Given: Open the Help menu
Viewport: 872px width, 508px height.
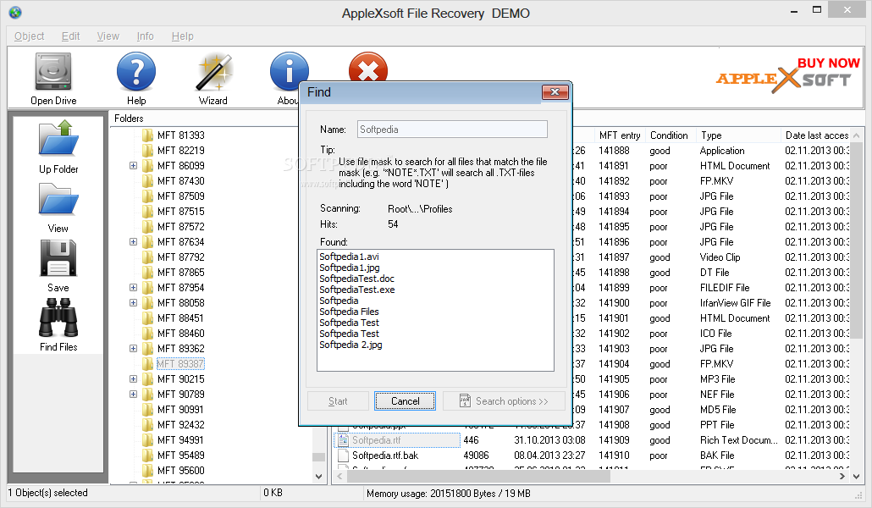Looking at the screenshot, I should [182, 36].
